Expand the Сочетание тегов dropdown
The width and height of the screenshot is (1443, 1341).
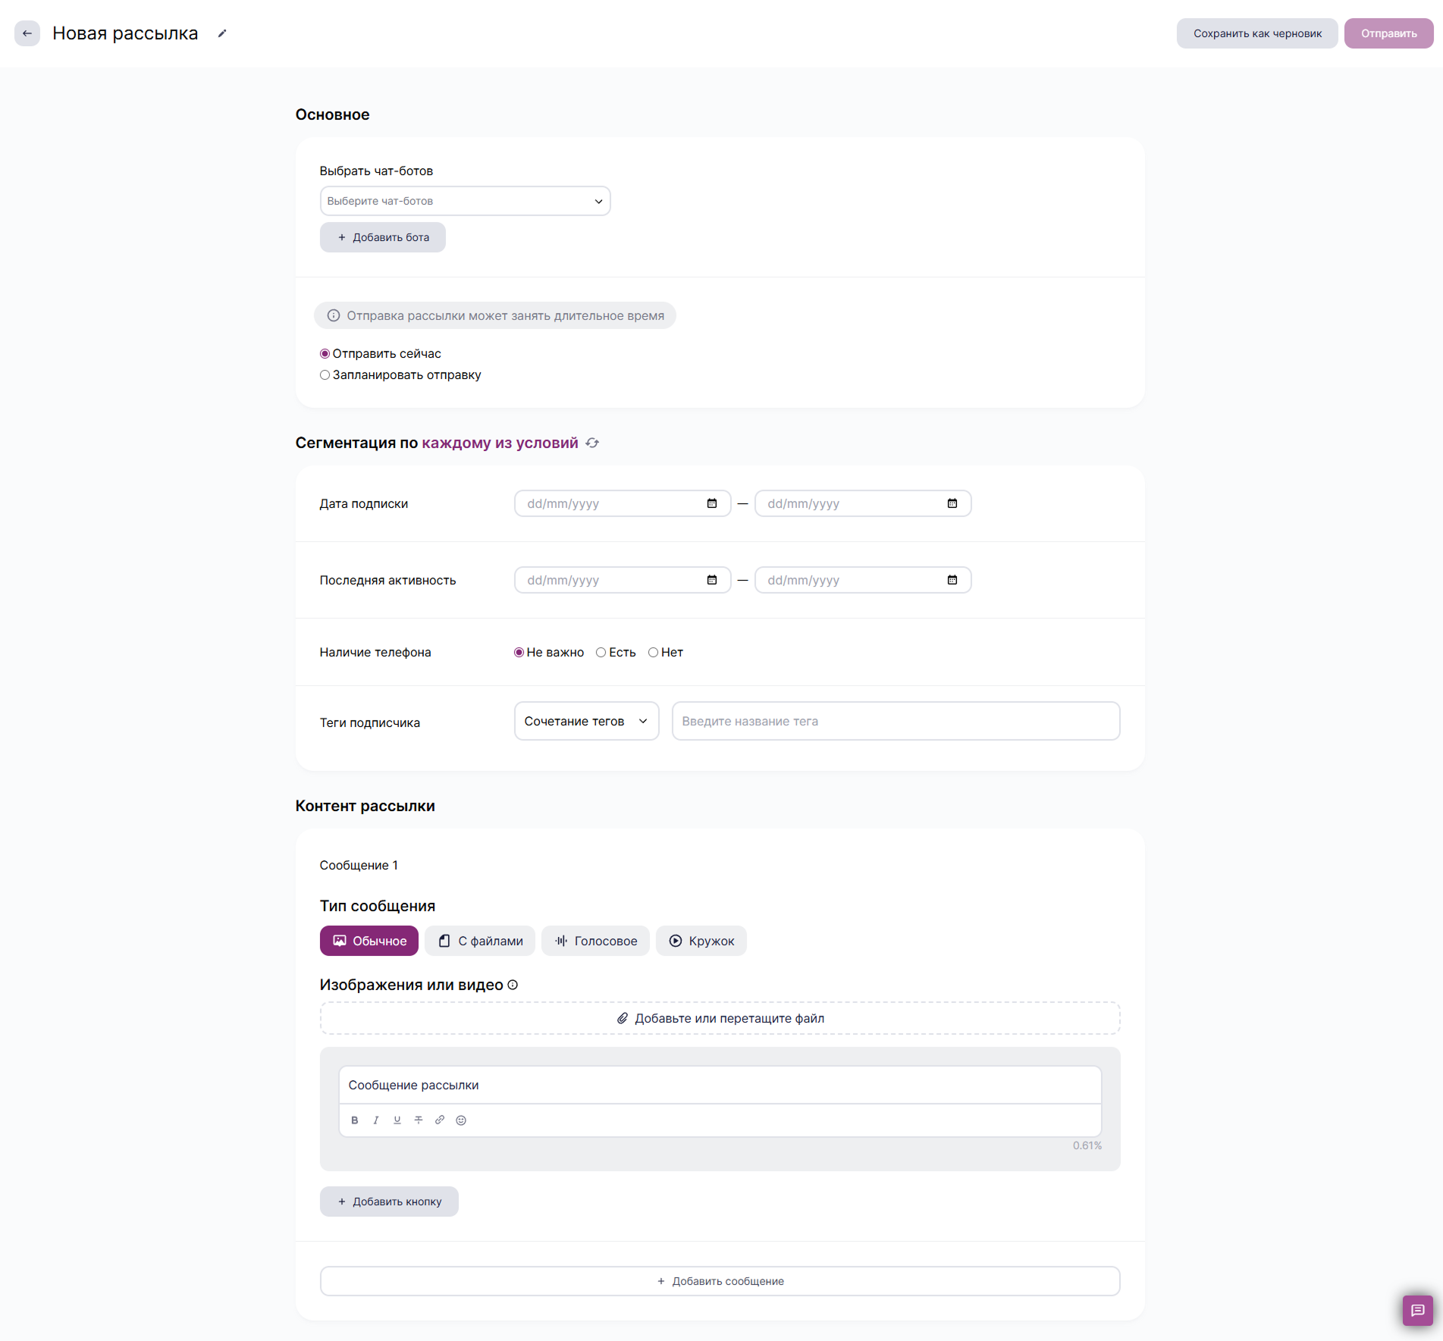tap(586, 721)
